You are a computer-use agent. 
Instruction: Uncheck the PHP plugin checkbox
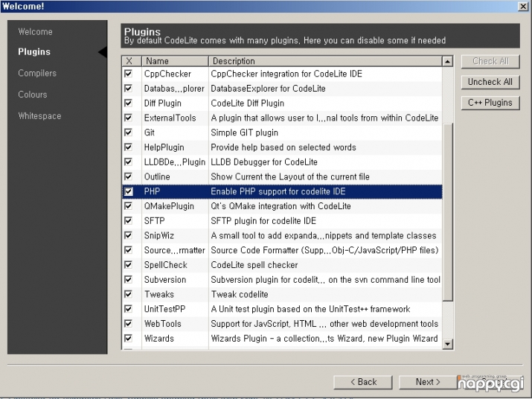pyautogui.click(x=128, y=191)
